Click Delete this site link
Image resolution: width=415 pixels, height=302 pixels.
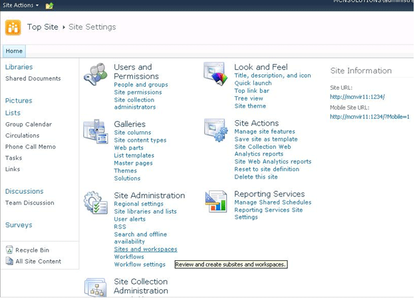tap(256, 177)
